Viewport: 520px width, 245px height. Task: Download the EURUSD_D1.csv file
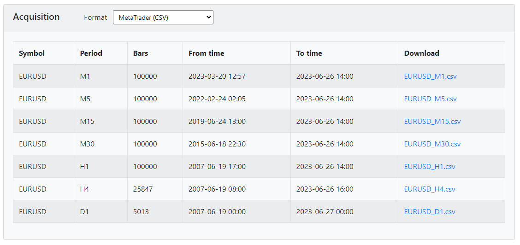[x=430, y=211]
